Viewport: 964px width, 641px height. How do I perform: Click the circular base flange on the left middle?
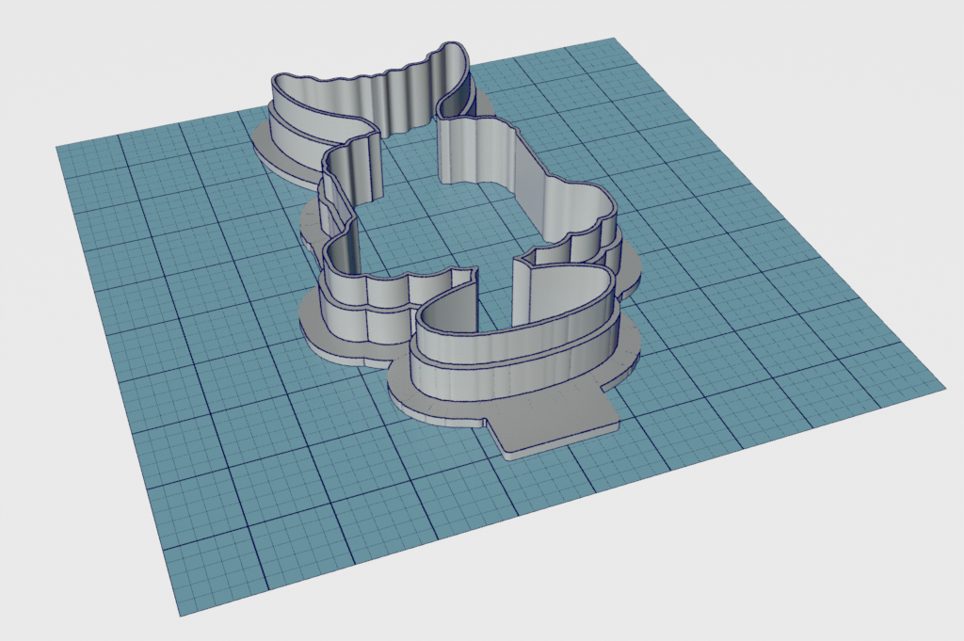tap(311, 221)
